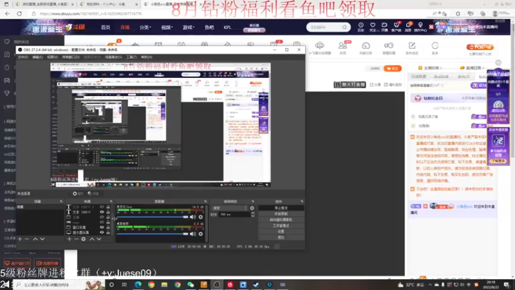Open Task View on the taskbar
The width and height of the screenshot is (515, 290).
coord(124,285)
